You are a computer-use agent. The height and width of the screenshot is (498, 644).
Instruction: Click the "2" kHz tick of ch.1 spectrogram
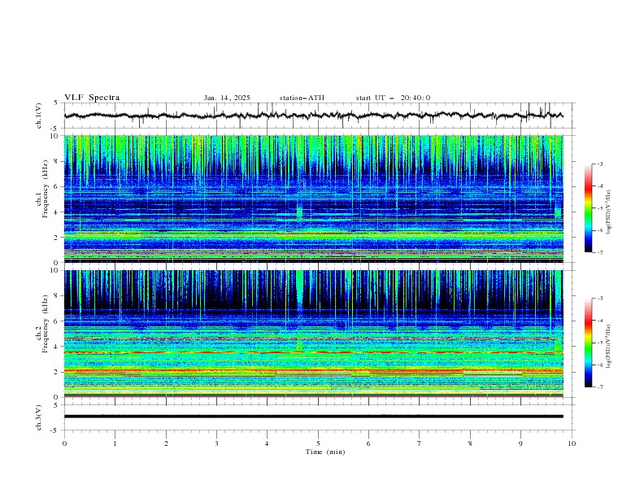(x=57, y=238)
